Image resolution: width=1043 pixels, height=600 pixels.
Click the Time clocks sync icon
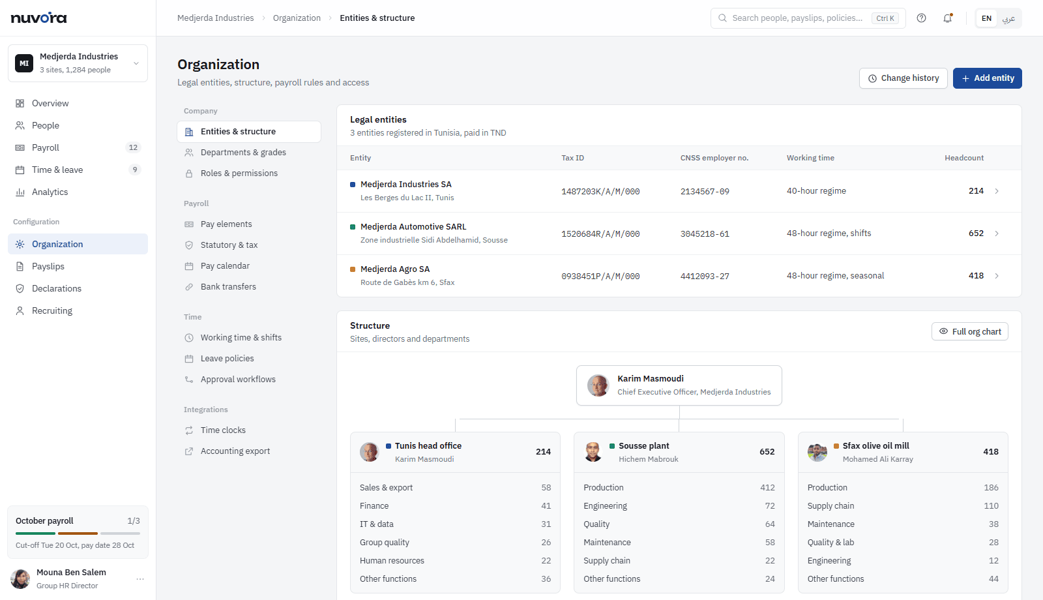click(189, 430)
